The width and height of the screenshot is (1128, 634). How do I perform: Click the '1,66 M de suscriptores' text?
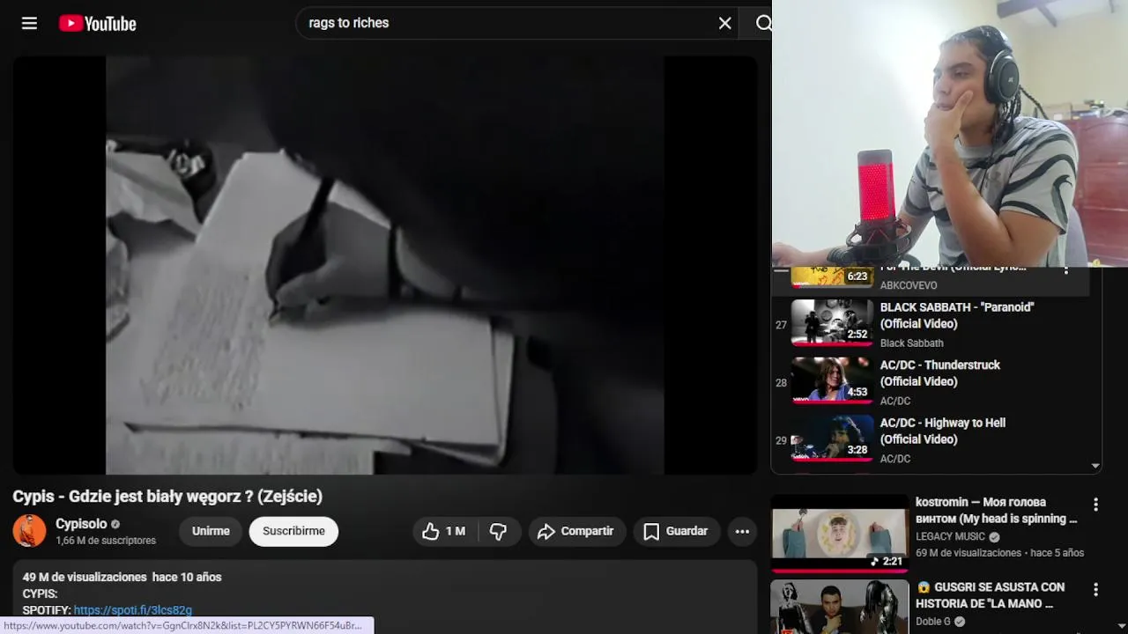(x=106, y=541)
